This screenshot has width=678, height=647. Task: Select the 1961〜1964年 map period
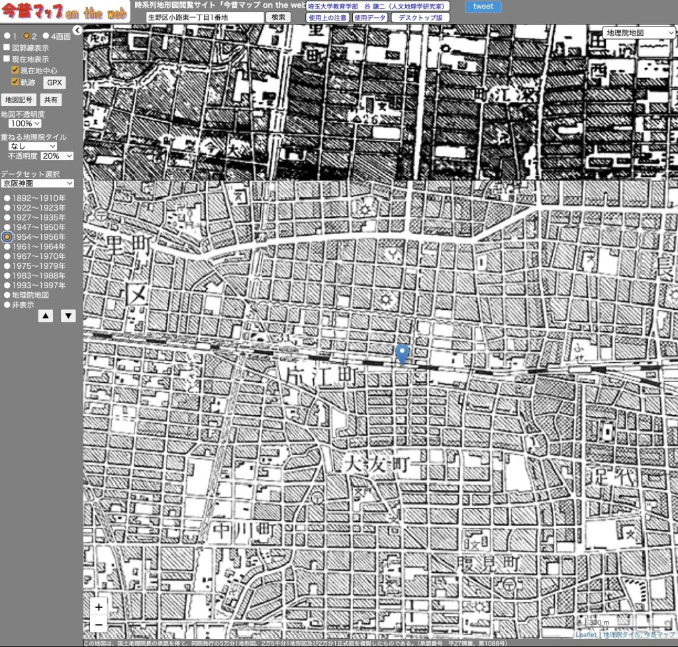click(7, 246)
